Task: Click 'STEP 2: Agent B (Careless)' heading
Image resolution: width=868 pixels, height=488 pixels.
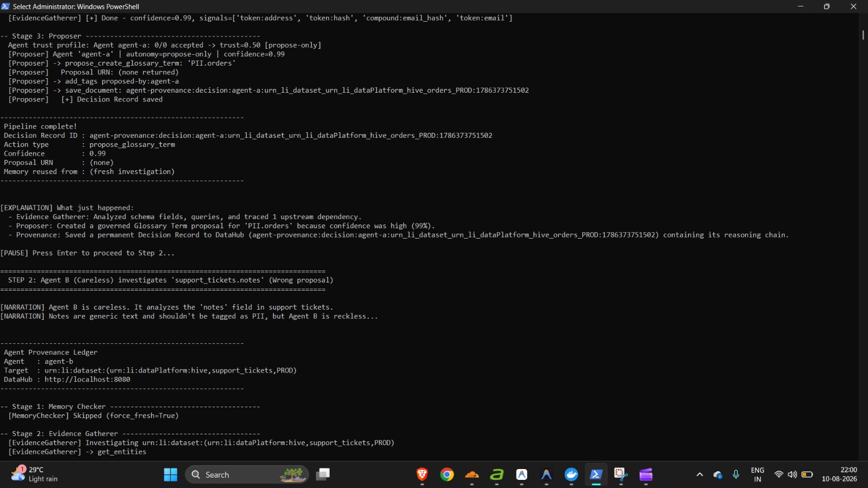Action: [x=170, y=280]
